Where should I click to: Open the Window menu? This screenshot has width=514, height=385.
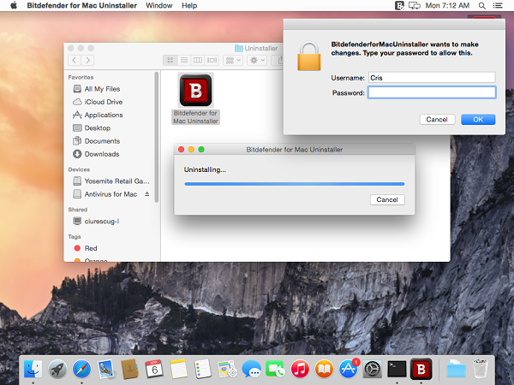158,5
